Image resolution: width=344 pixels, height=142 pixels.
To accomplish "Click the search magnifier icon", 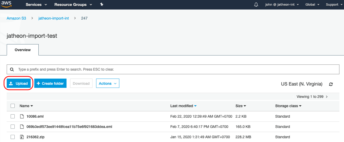I will point(12,69).
